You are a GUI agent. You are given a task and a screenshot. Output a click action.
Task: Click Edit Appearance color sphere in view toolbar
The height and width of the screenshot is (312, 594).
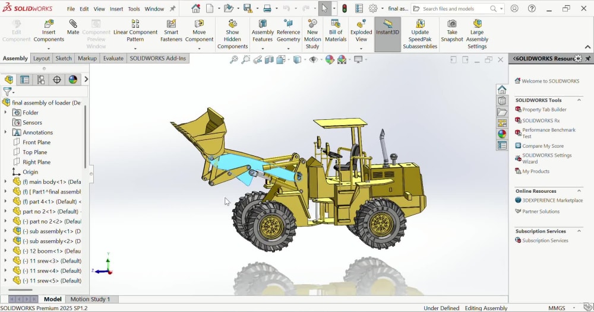[330, 59]
